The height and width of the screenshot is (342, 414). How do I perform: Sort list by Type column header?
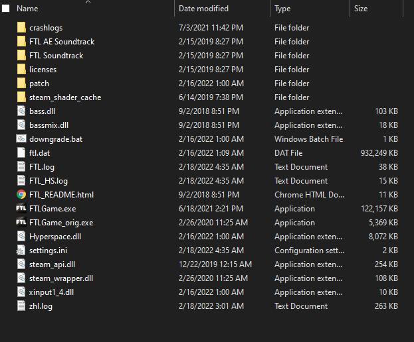coord(282,9)
